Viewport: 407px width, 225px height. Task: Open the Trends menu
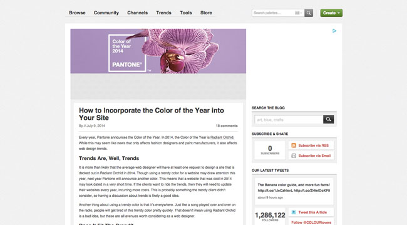[163, 12]
